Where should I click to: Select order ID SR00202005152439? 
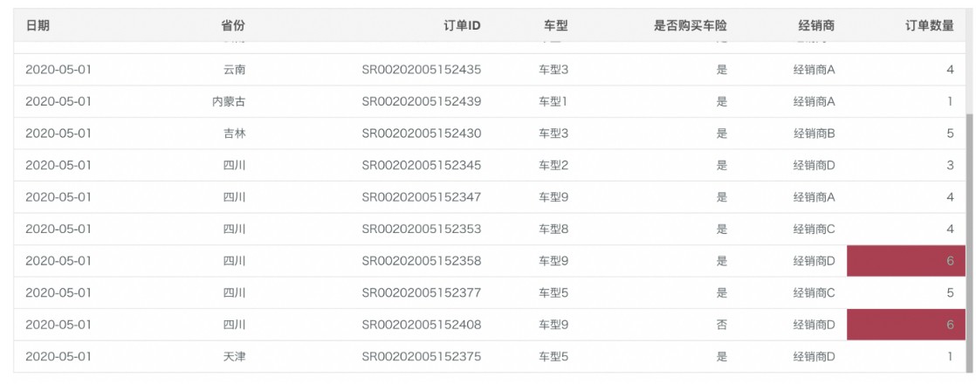pyautogui.click(x=422, y=101)
